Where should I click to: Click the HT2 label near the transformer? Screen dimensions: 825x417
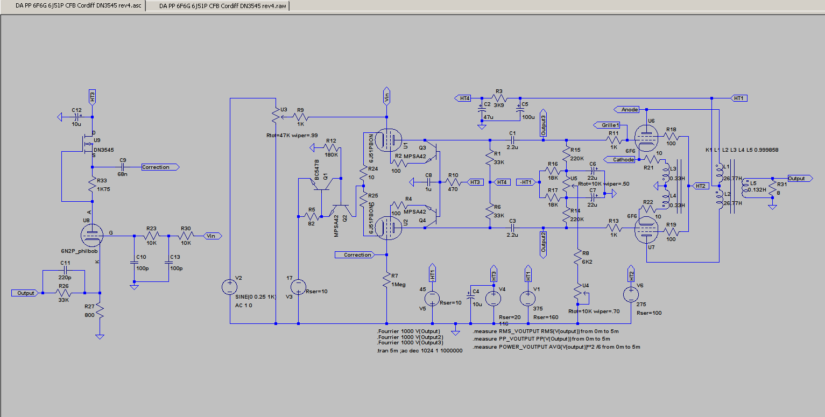(700, 186)
